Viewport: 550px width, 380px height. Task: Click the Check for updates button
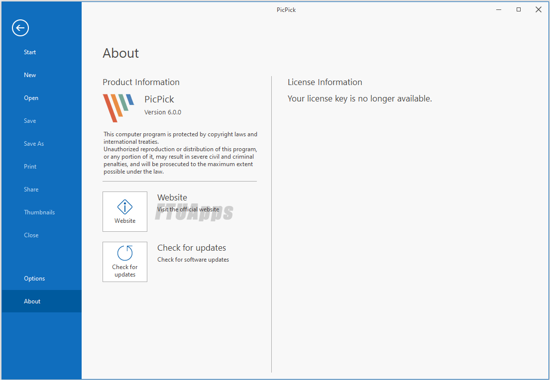click(x=125, y=262)
